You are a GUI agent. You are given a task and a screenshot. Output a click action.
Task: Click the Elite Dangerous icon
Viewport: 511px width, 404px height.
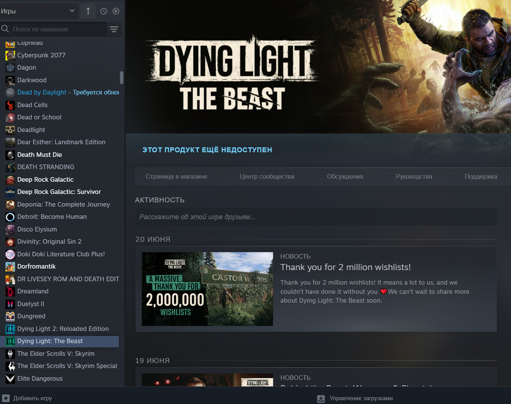pos(10,379)
